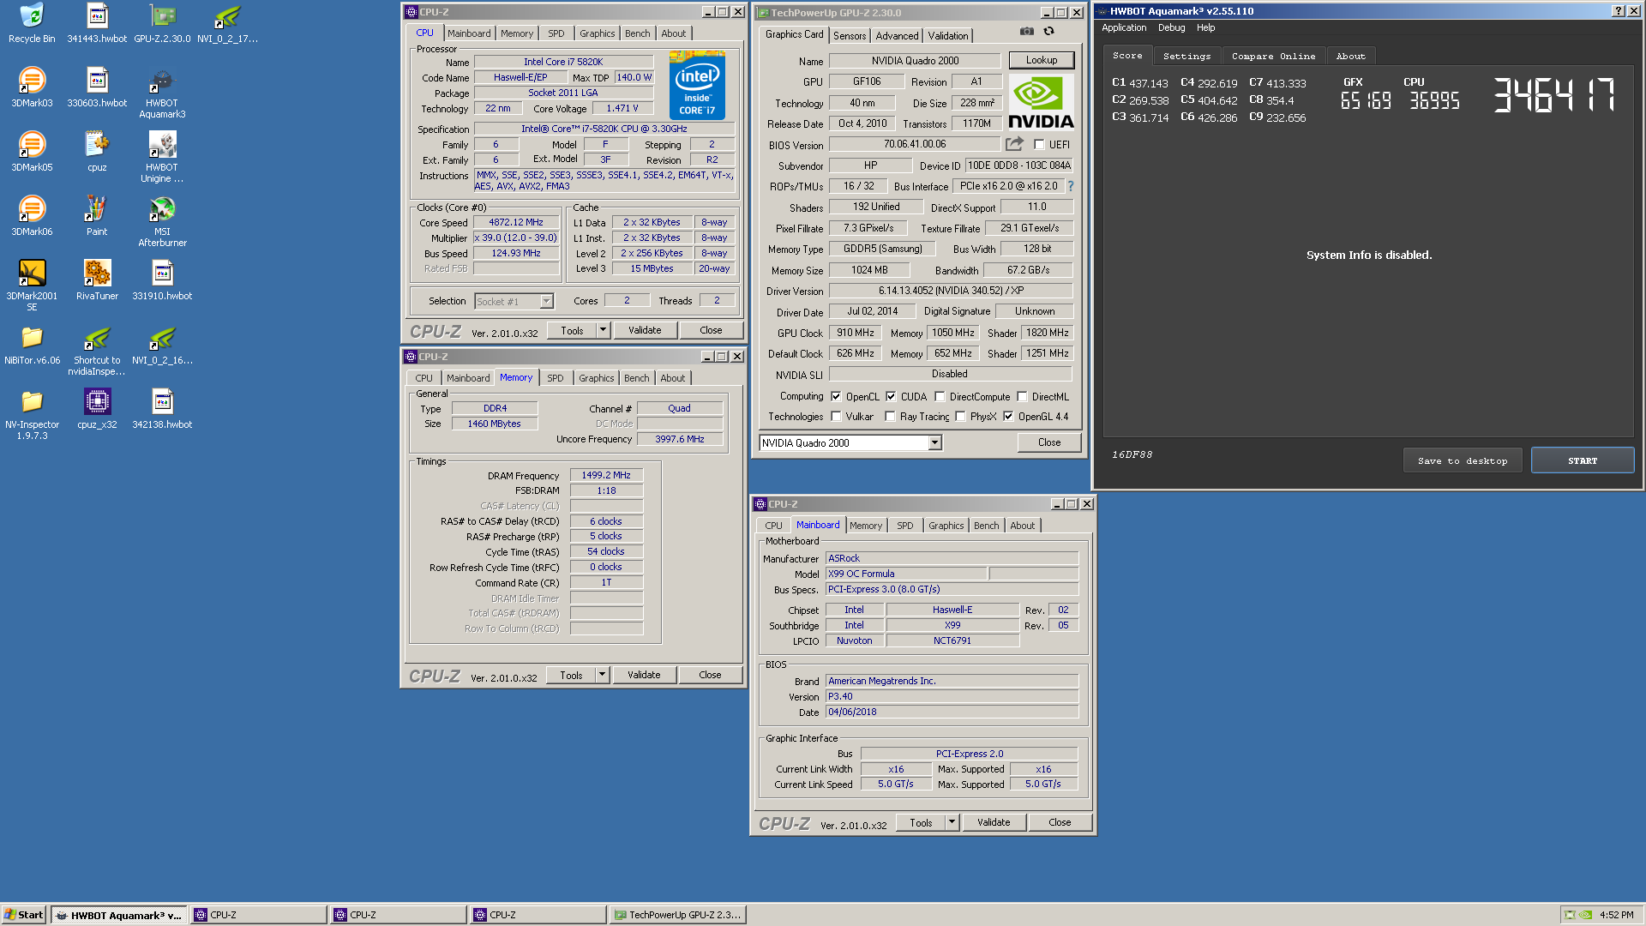
Task: Click the Lookup button in GPU-Z
Action: coord(1041,60)
